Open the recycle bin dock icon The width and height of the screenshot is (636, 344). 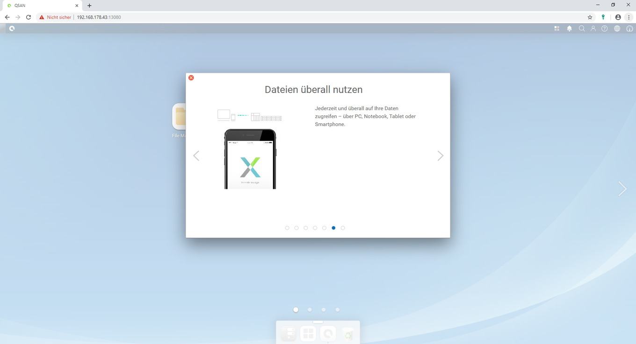coord(348,334)
